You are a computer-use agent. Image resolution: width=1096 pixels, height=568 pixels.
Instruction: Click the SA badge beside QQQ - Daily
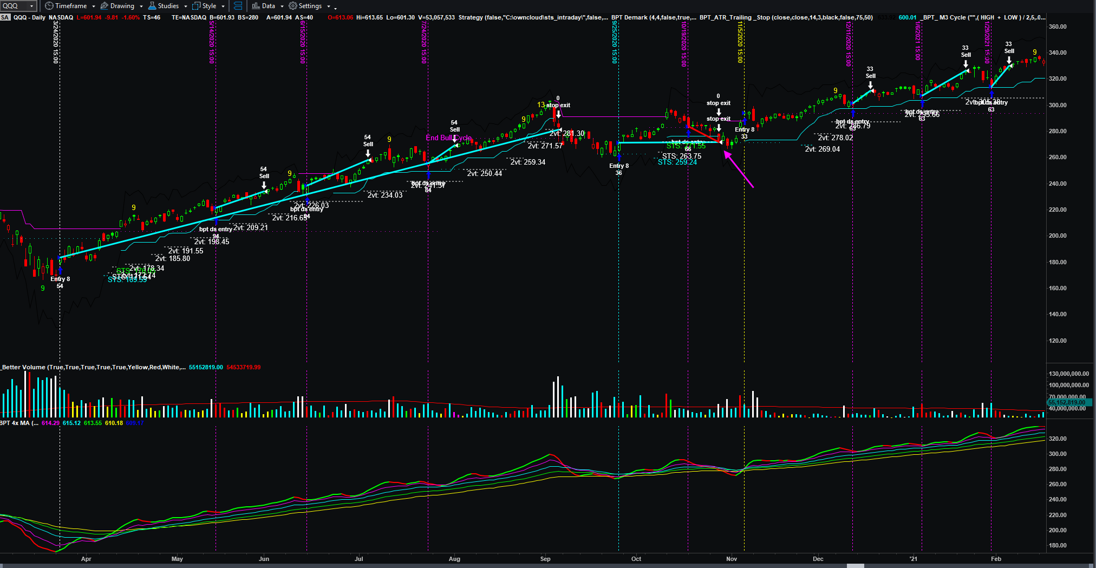tap(5, 17)
